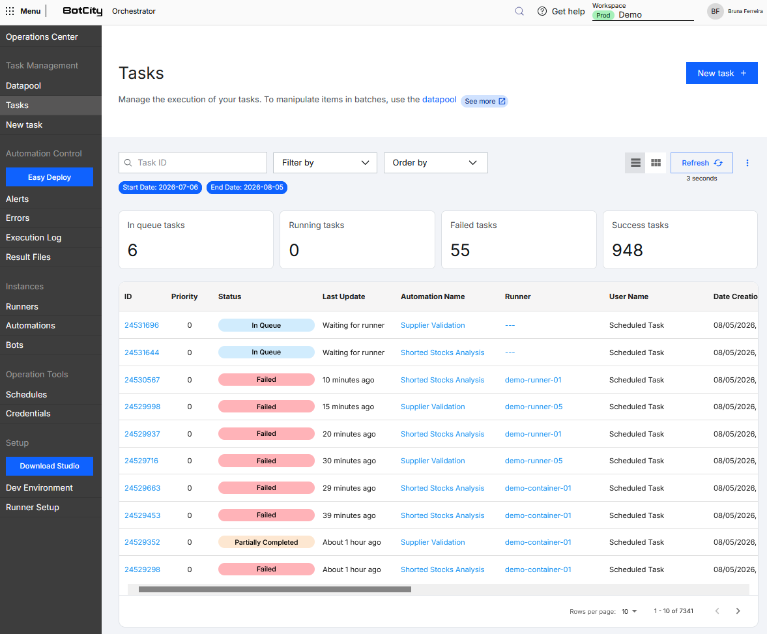Image resolution: width=767 pixels, height=634 pixels.
Task: Open Shorted Stocks Analysis for task 24530567
Action: tap(442, 380)
